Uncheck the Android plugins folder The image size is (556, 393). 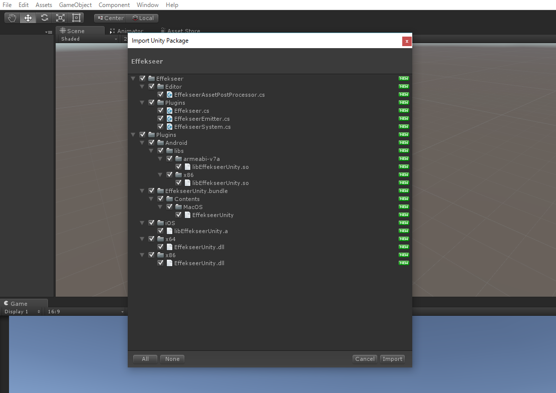coord(151,142)
